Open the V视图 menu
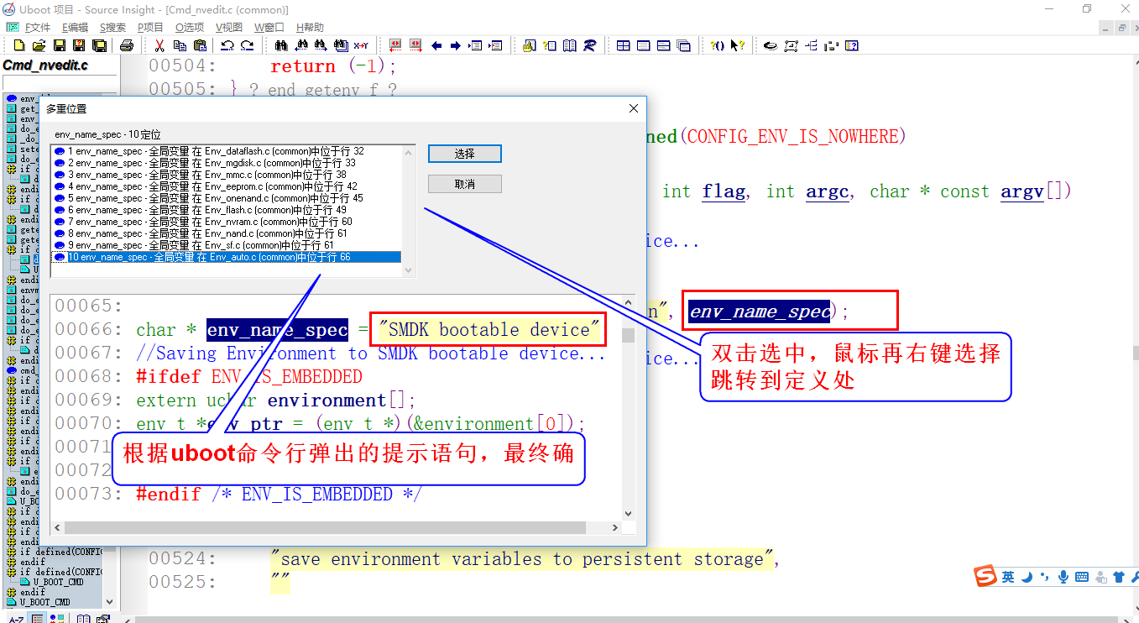The image size is (1139, 623). 228,28
